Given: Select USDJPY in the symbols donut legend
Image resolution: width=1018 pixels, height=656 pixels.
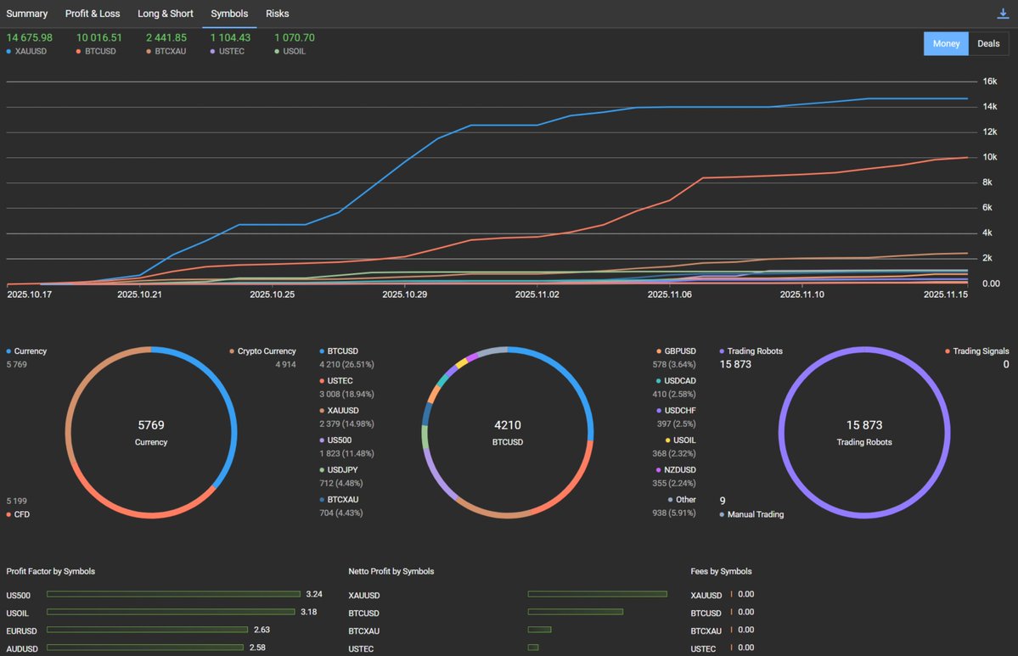Looking at the screenshot, I should pyautogui.click(x=339, y=470).
